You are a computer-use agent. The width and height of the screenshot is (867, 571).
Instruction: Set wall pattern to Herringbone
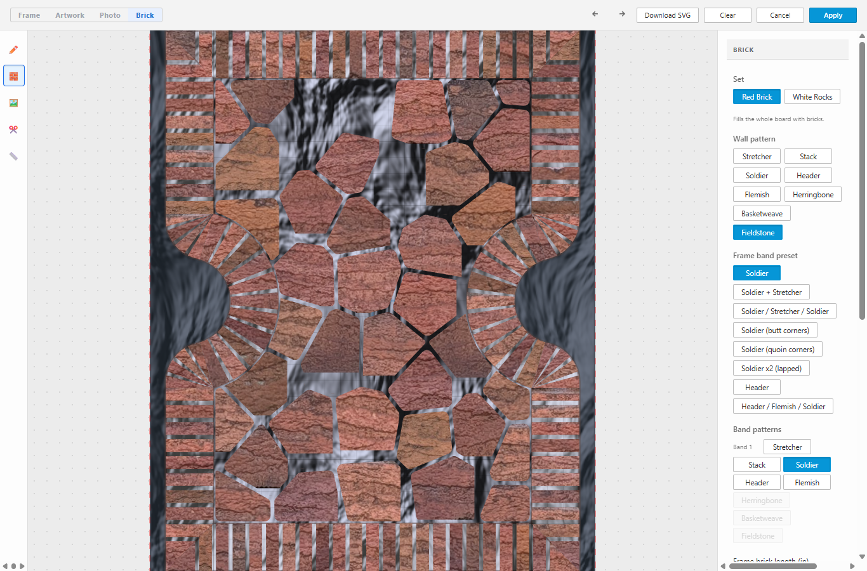[813, 194]
